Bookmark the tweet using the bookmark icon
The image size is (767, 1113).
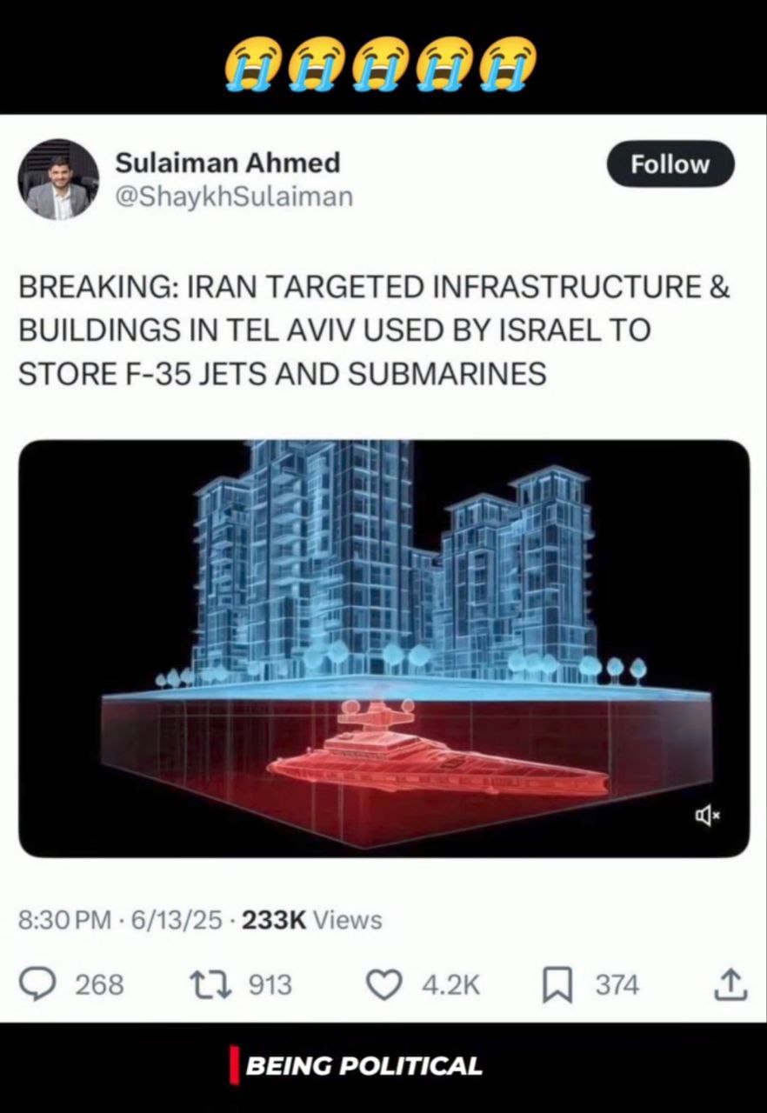(557, 985)
